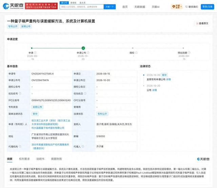Click the help icon next to 预估到期
217x188 pixels.
tap(189, 53)
